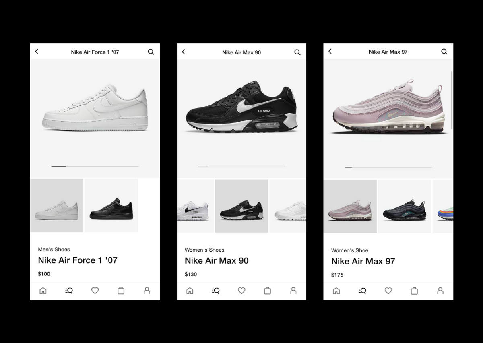Screen dimensions: 483x343
Task: Open favorites heart on the Air Max 97 screen
Action: [388, 291]
